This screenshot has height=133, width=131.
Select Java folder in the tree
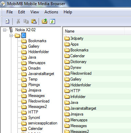[32, 57]
